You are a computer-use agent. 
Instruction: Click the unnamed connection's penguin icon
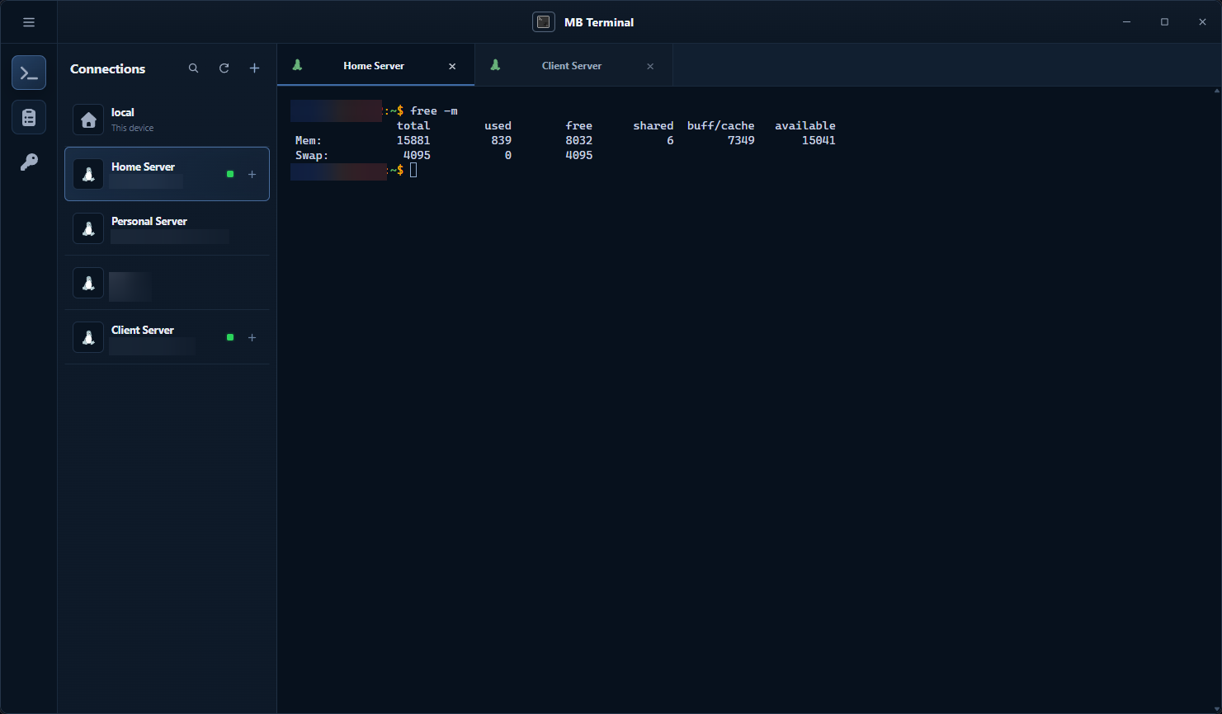click(88, 283)
